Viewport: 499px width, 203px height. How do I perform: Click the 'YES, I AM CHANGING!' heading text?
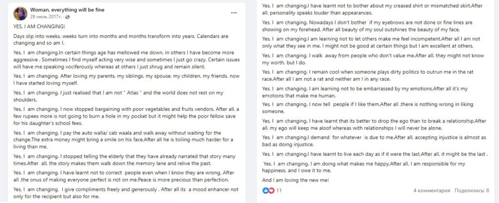point(39,27)
